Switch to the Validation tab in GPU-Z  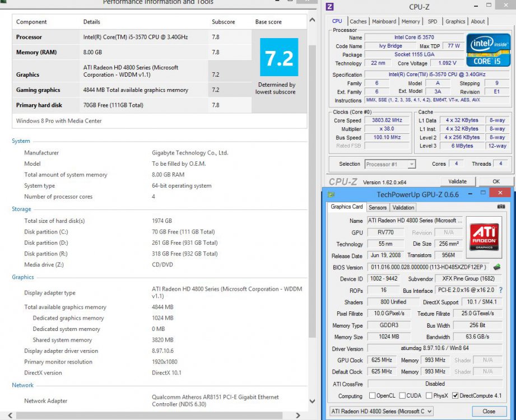[403, 208]
